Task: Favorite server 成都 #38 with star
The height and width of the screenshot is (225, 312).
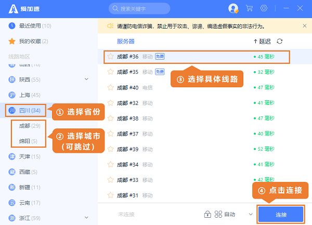Action: [x=110, y=118]
